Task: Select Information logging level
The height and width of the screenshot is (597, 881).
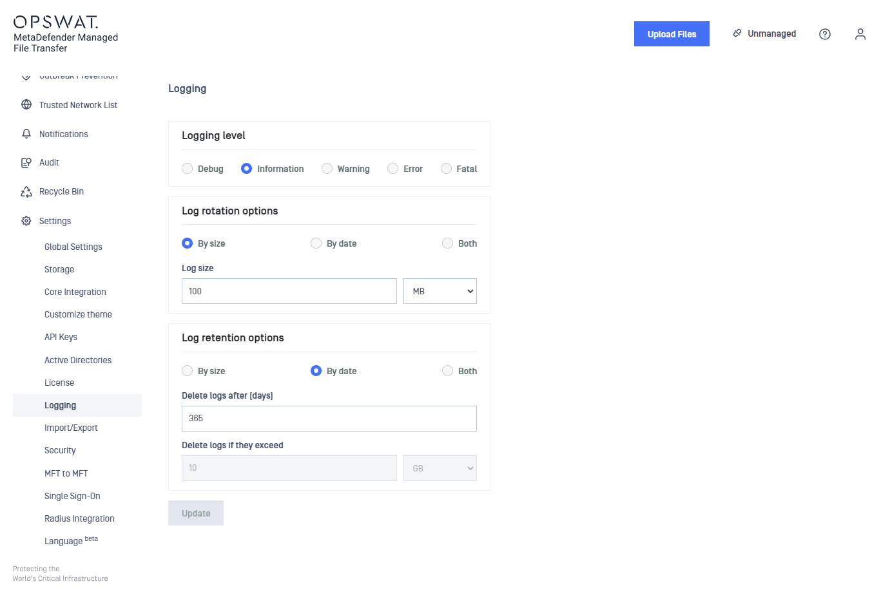Action: (246, 168)
